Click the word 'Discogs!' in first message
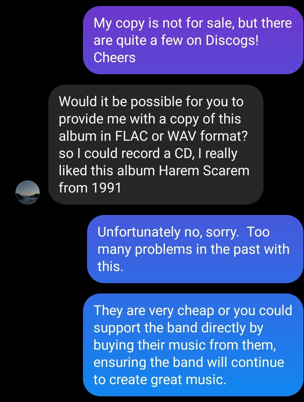 232,40
